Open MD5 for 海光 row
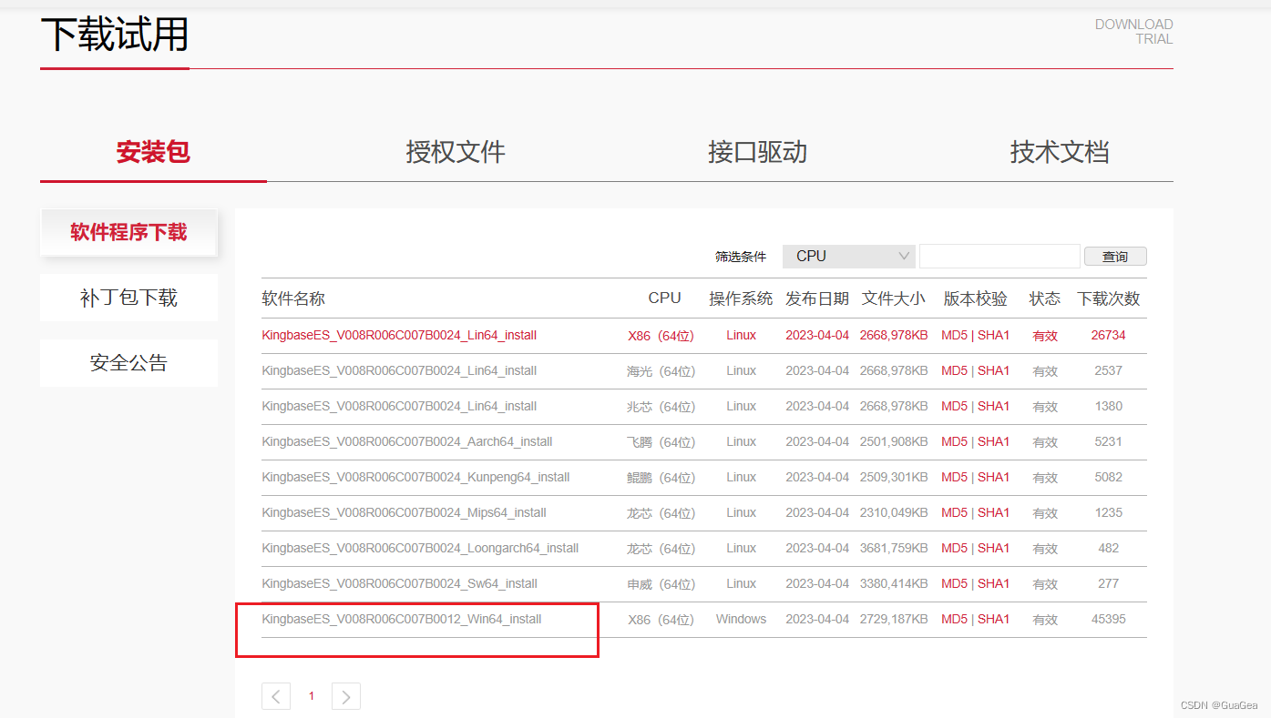This screenshot has height=718, width=1271. point(954,370)
